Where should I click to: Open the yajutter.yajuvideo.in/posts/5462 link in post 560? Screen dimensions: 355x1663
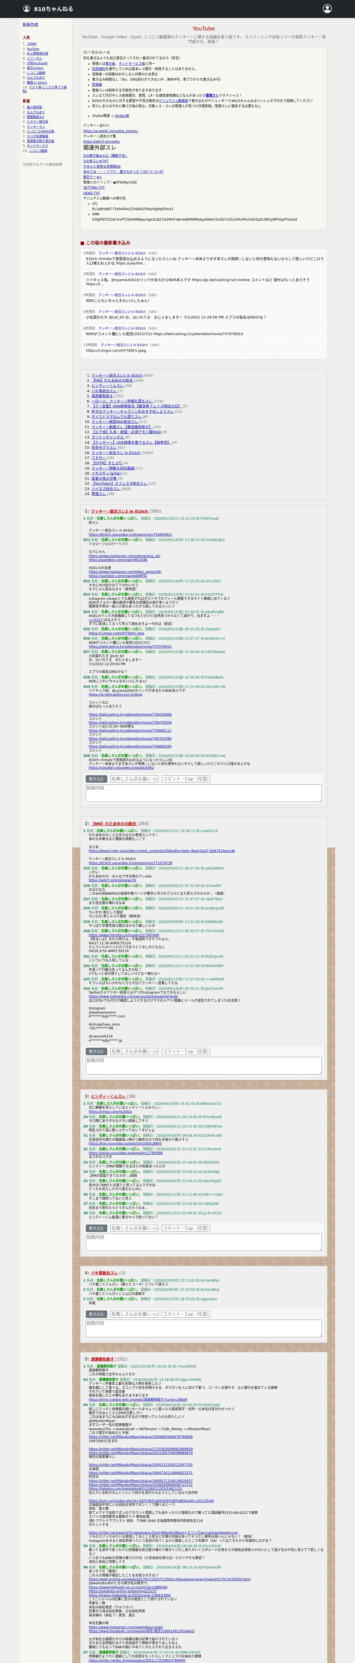point(121,767)
